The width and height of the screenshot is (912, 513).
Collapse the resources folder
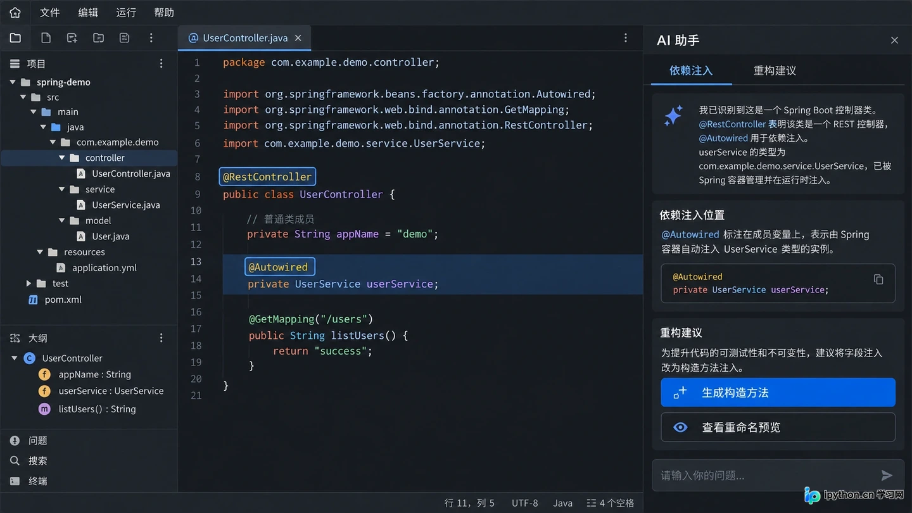pyautogui.click(x=40, y=252)
